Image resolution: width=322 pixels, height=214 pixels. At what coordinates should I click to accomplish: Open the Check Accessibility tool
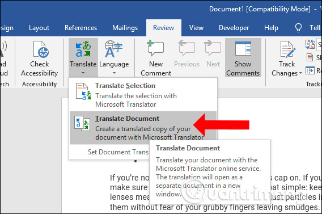tap(40, 59)
